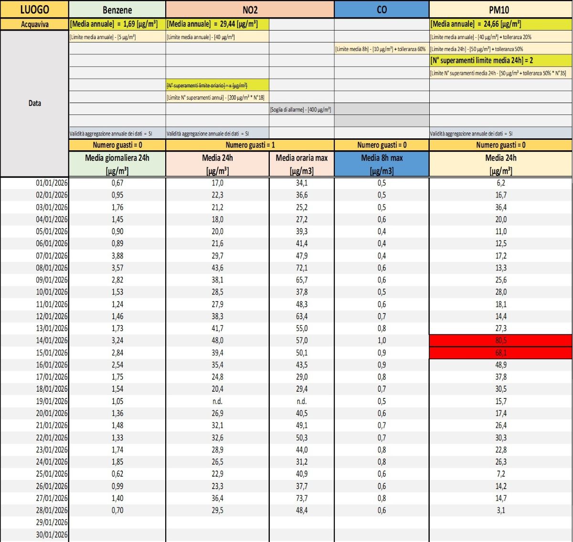The width and height of the screenshot is (573, 542).
Task: Select the Benzene column header
Action: [x=117, y=9]
